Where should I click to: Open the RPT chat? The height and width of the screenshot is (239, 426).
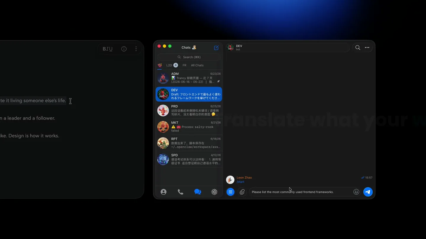click(x=189, y=143)
